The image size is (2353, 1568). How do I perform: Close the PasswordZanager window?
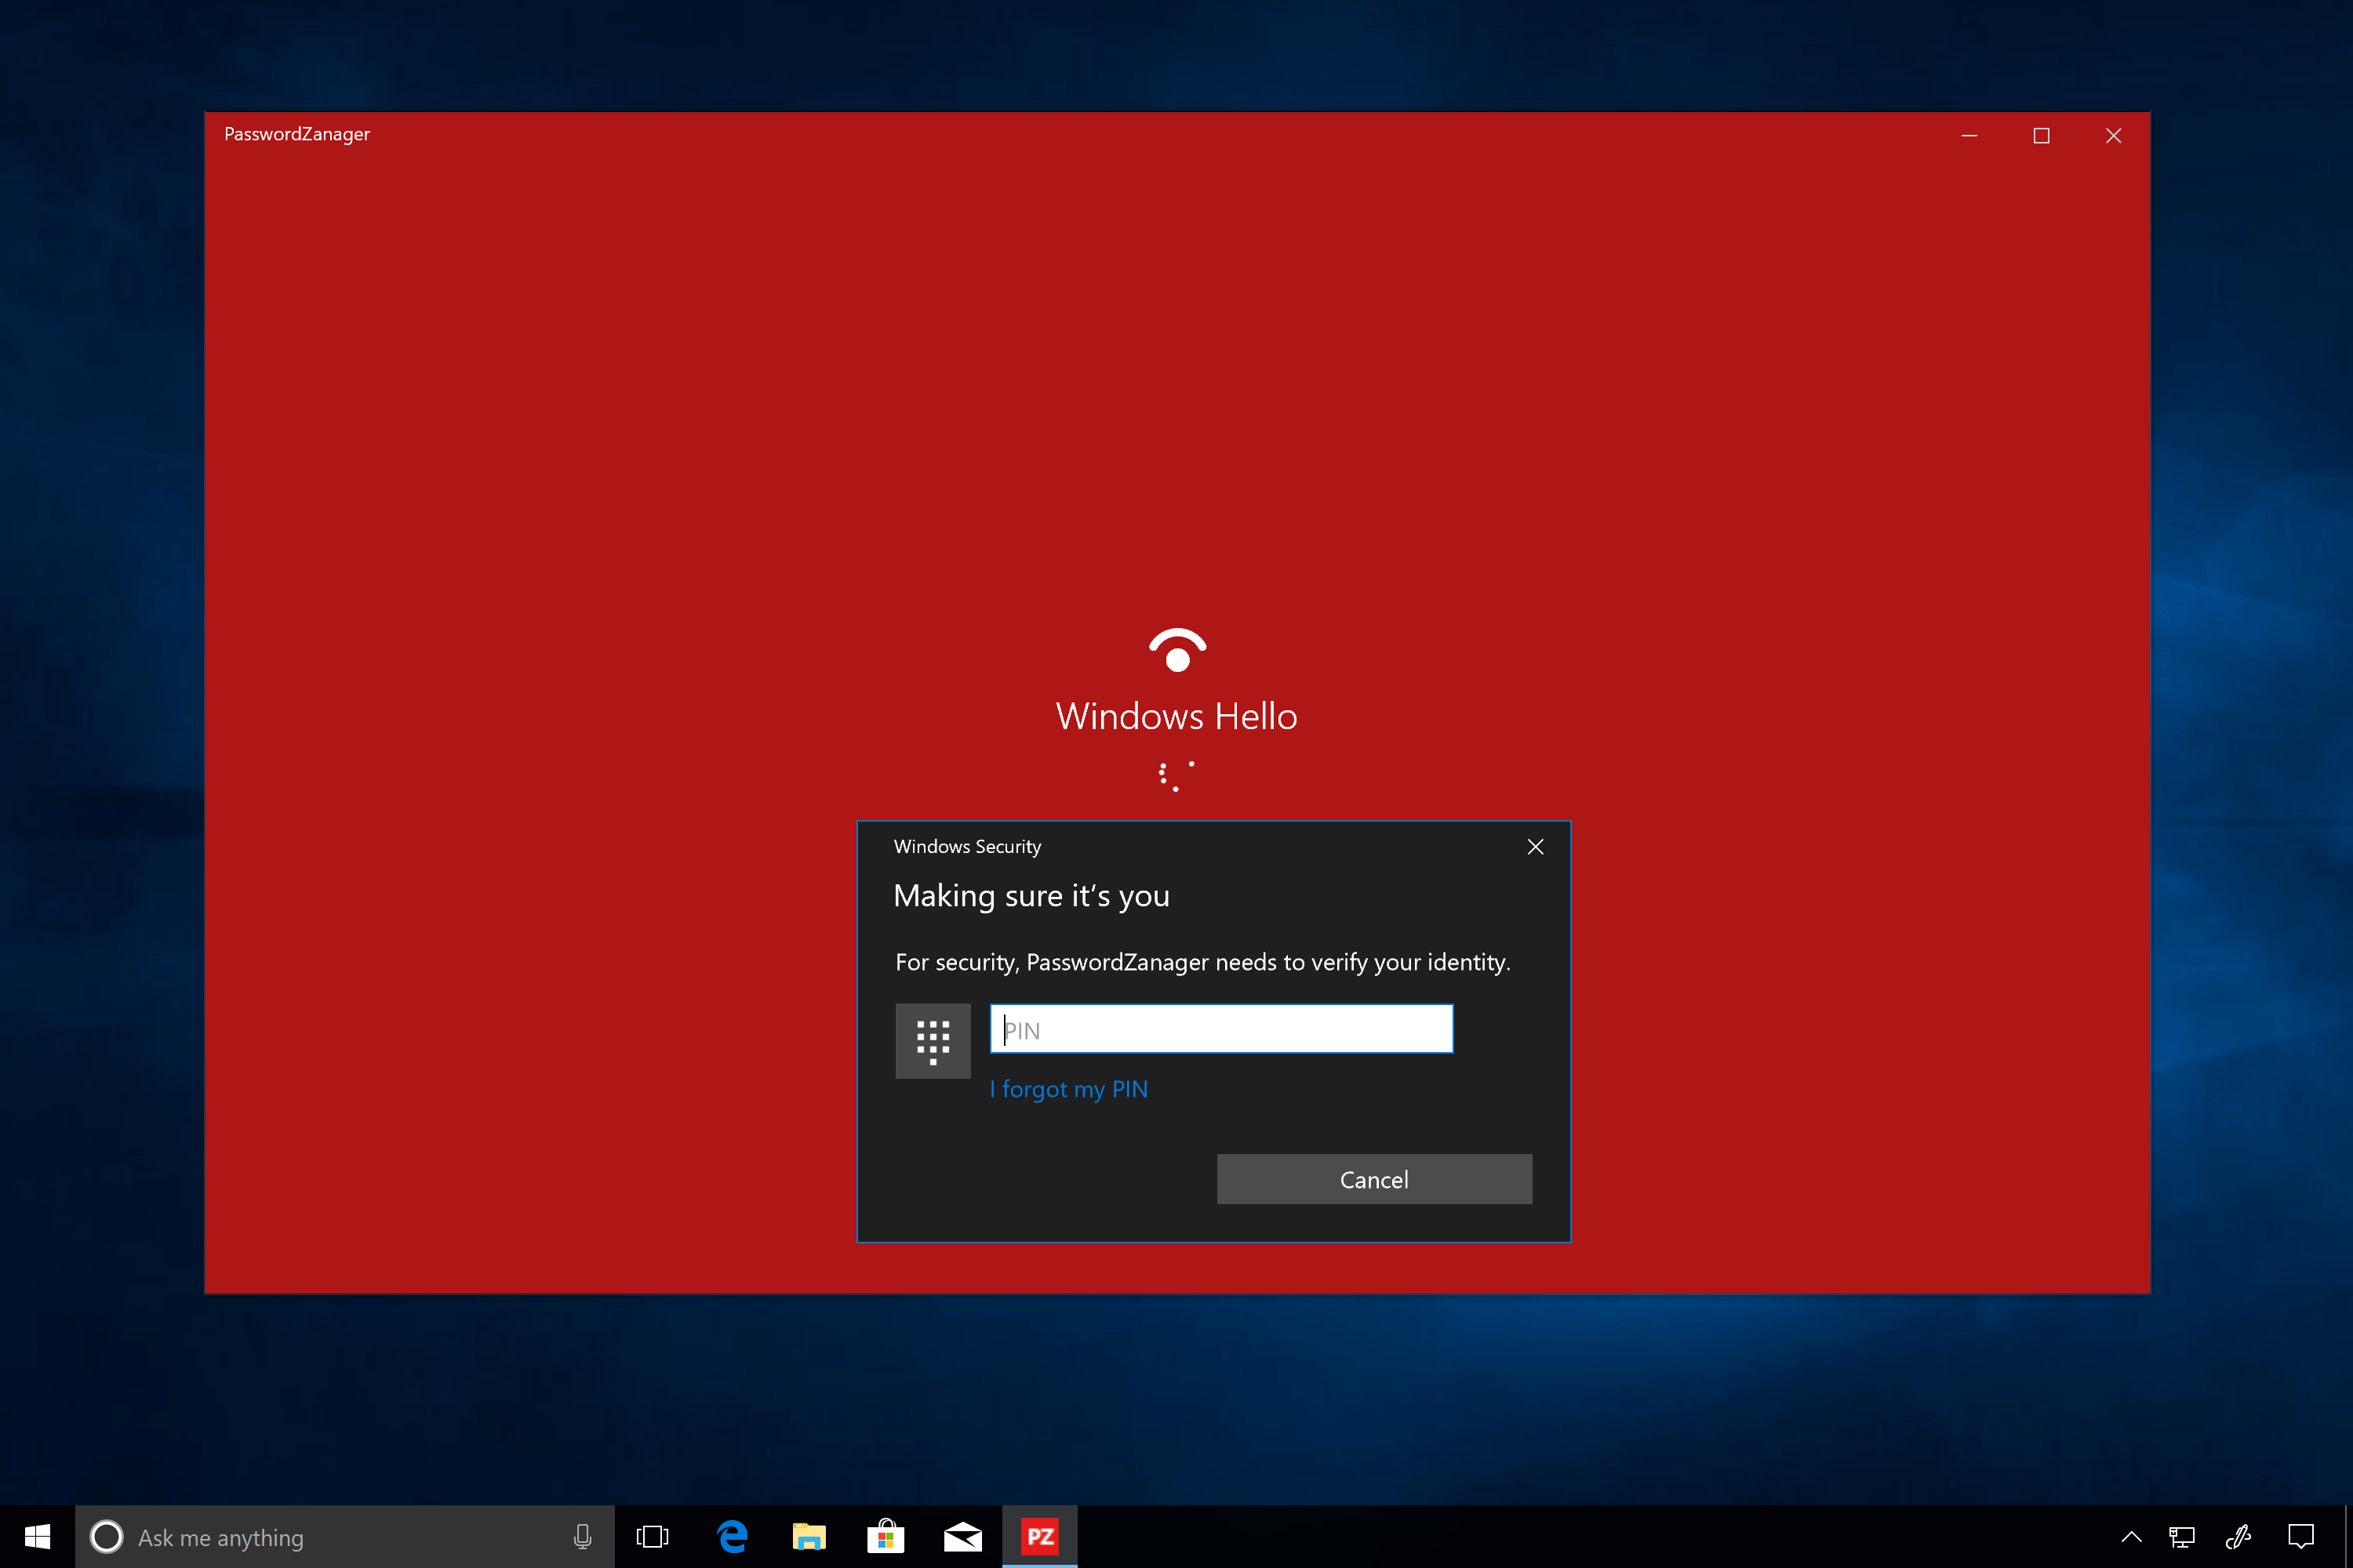tap(2113, 135)
